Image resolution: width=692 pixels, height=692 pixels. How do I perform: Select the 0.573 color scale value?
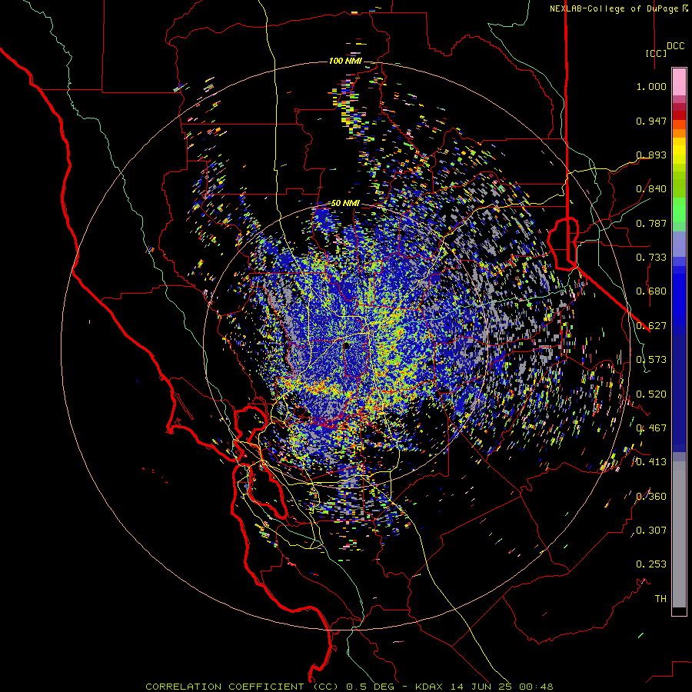[x=651, y=360]
